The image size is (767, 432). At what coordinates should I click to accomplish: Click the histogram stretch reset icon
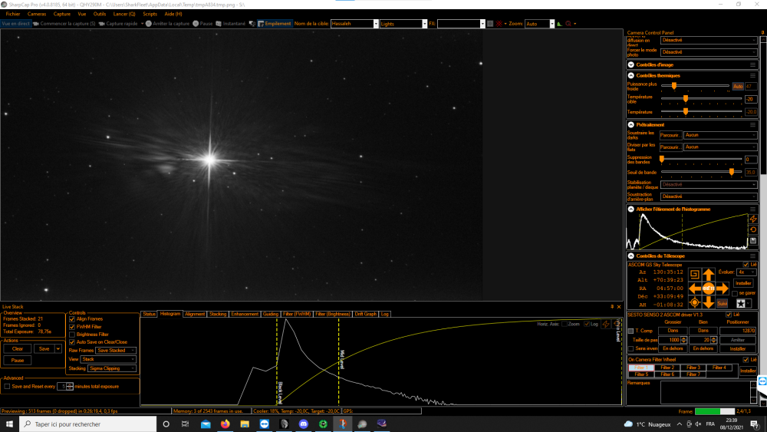(x=753, y=229)
